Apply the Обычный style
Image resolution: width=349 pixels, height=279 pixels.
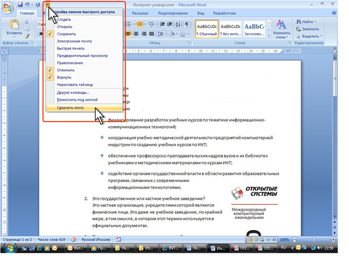click(x=207, y=29)
